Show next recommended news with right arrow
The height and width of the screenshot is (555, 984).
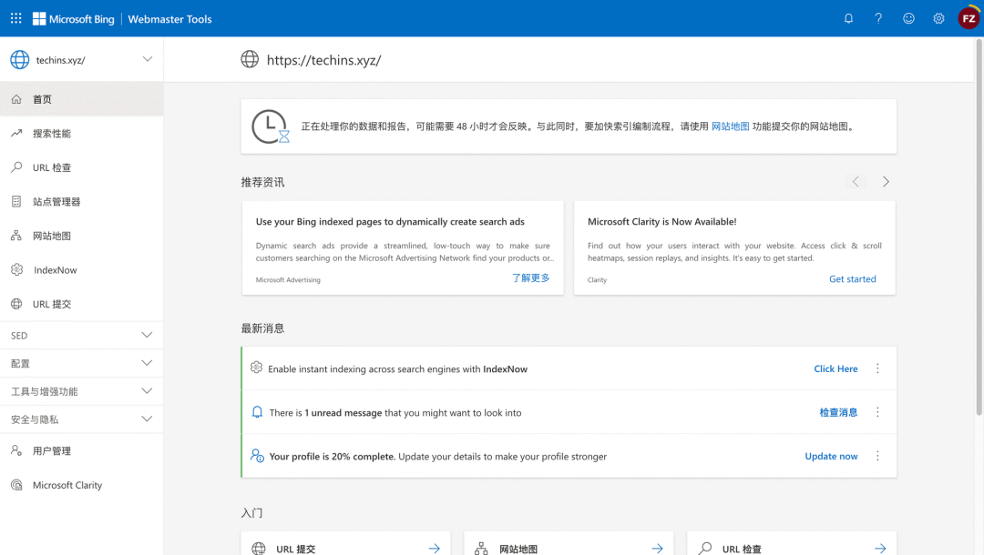[x=886, y=182]
